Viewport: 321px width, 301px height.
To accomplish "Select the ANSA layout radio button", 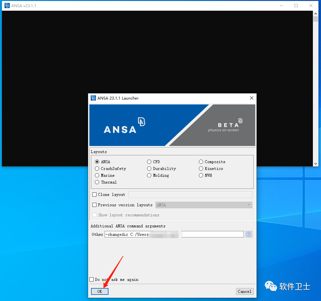I will [97, 162].
